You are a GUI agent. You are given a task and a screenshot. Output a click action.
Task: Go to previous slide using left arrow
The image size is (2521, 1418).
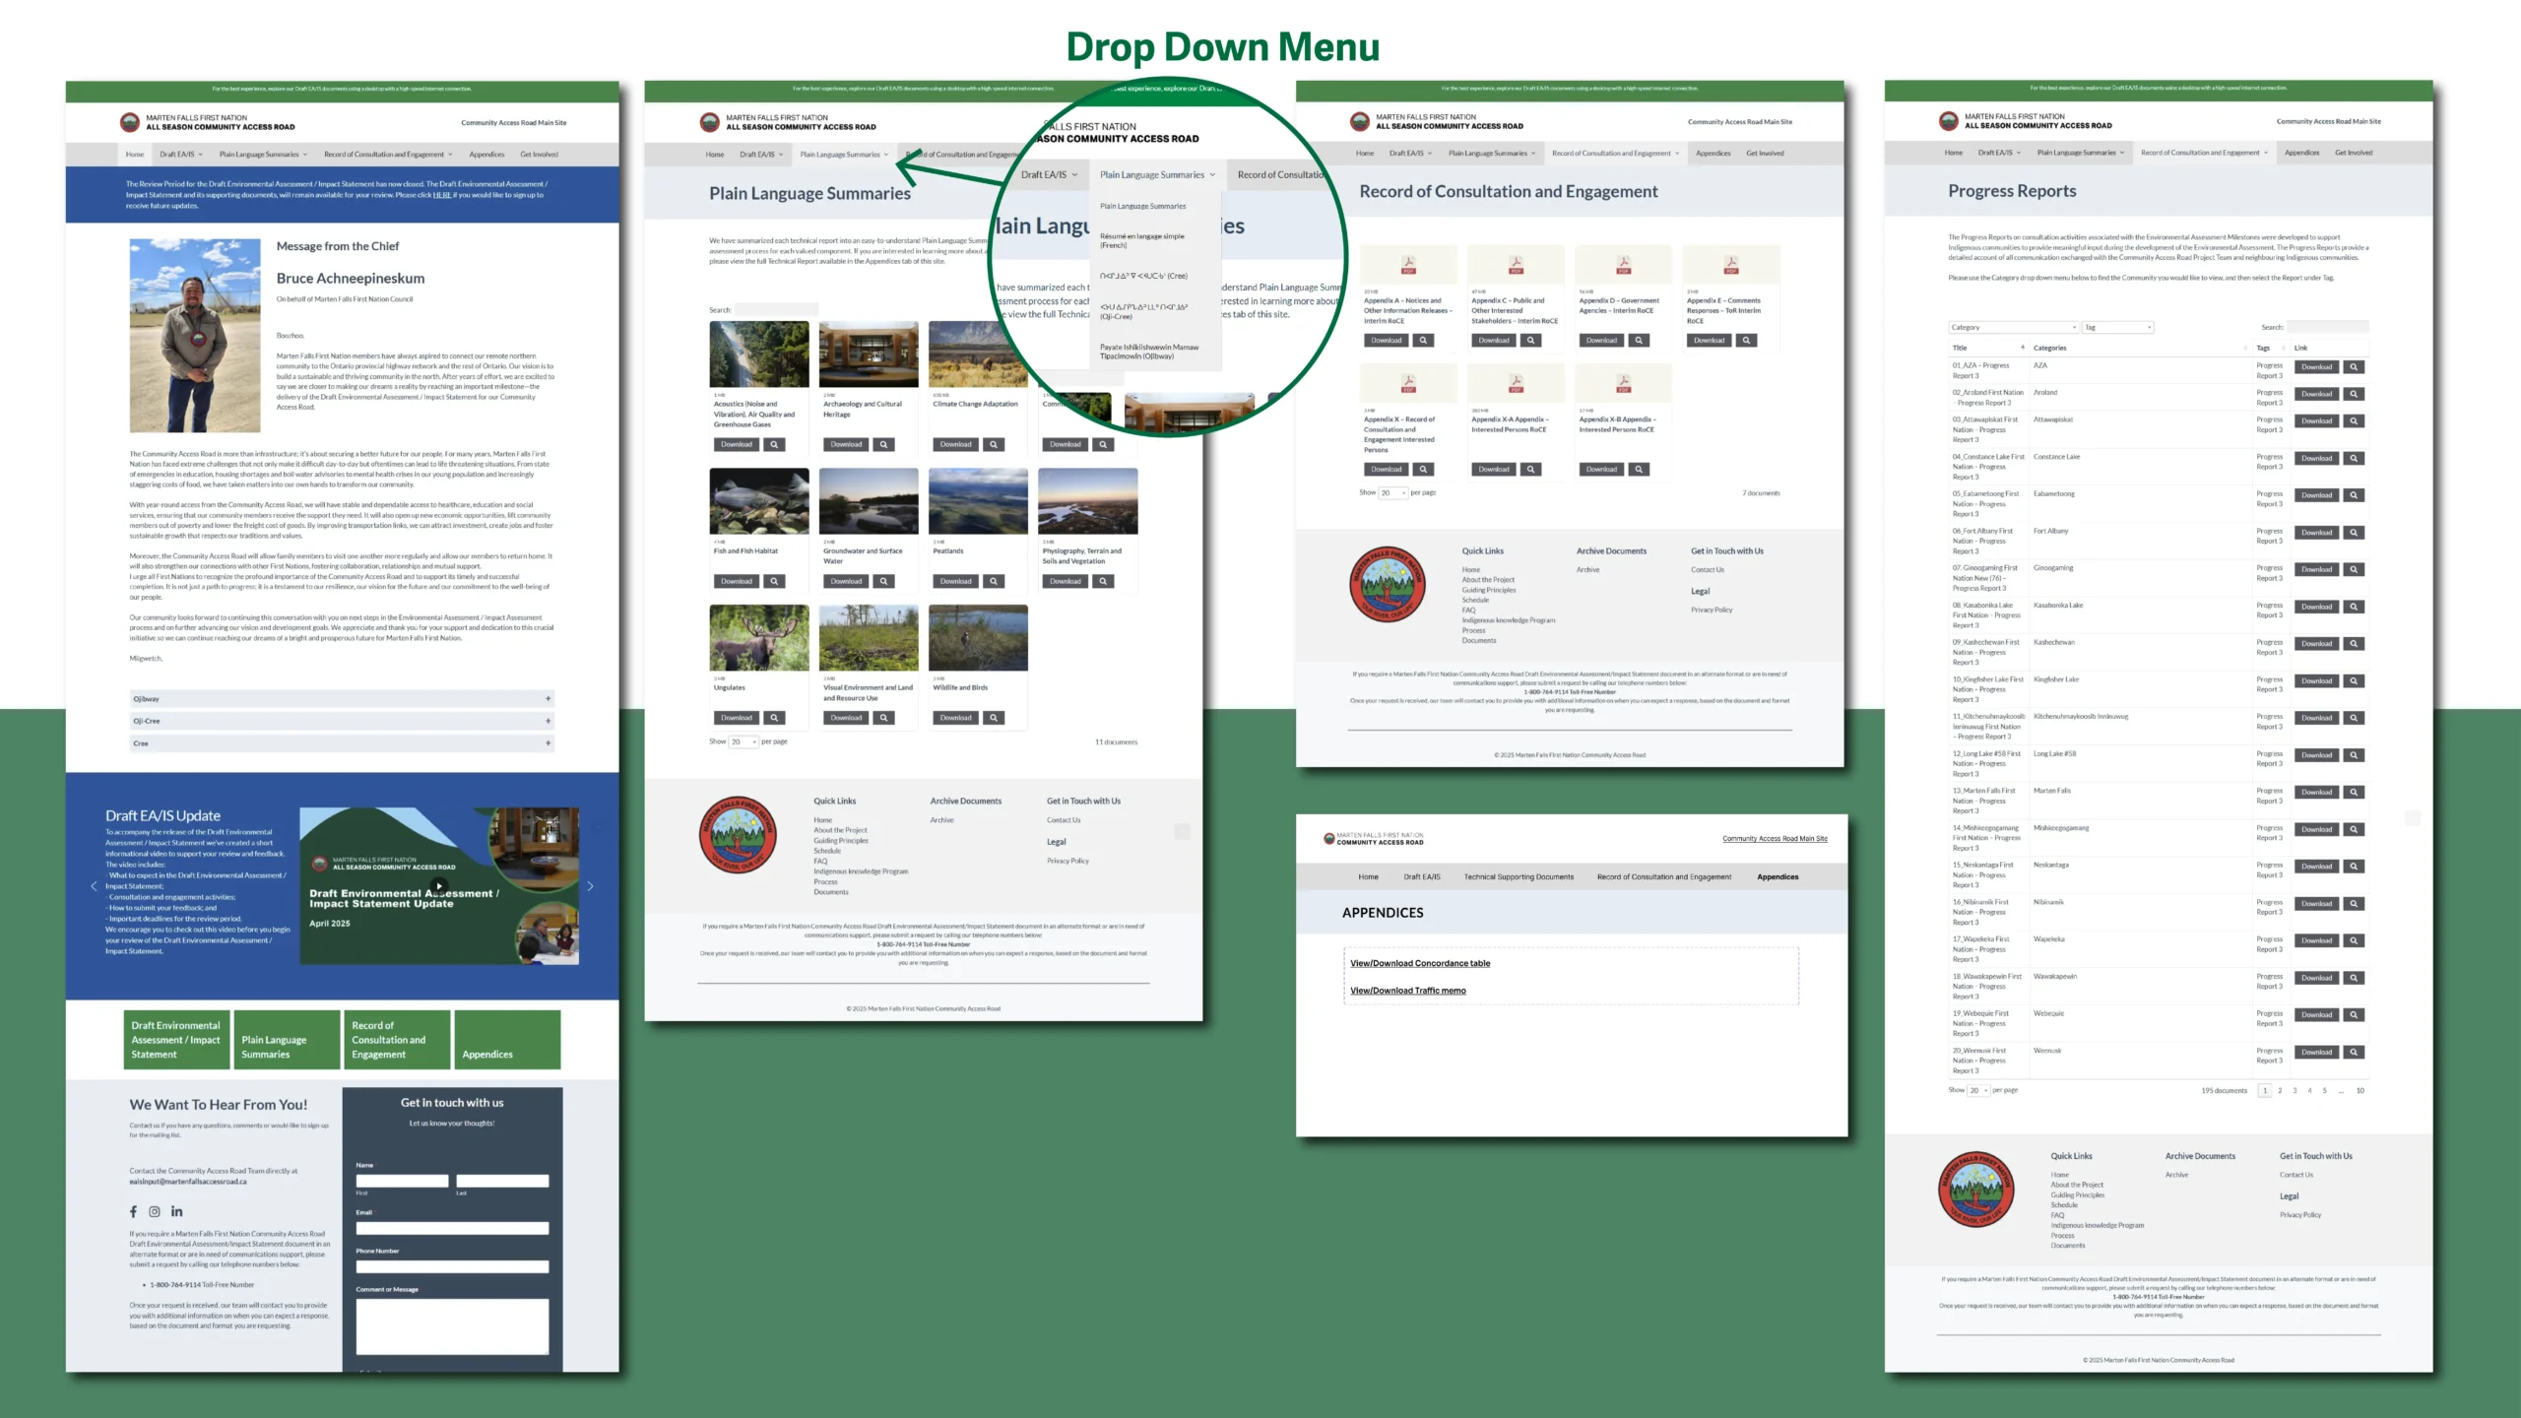[94, 886]
